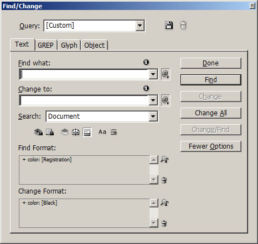Viewport: 258px width, 244px height.
Task: Delete query using trash icon beside Save
Action: 183,25
